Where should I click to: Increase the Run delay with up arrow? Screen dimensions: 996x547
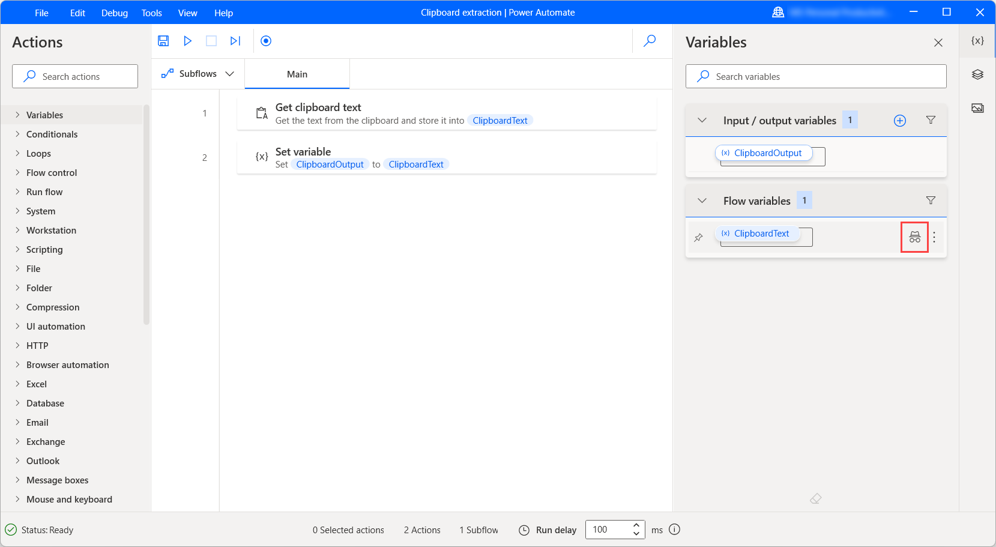(636, 525)
